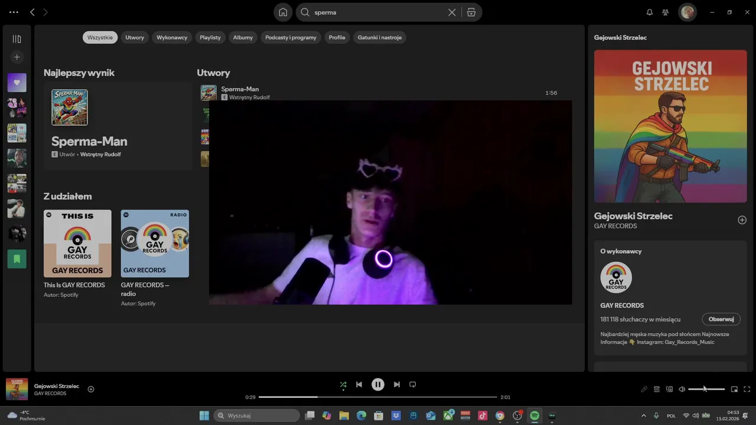Open the This Is GAY RECORDS playlist card
Viewport: 756px width, 425px height.
click(77, 253)
